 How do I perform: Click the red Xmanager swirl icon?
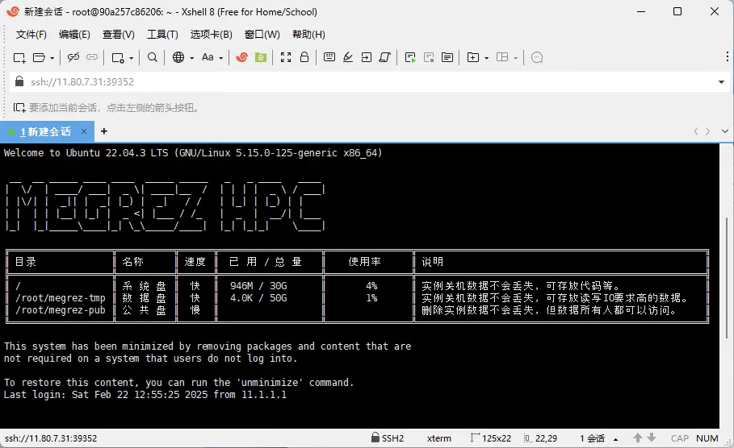241,57
